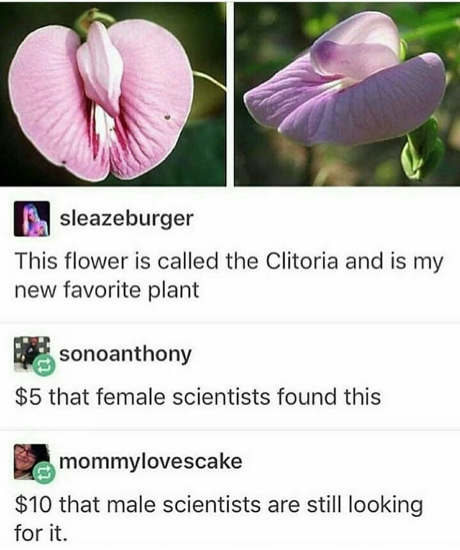This screenshot has height=550, width=460.
Task: Click the upper curled petal of purple flower
Action: pos(354,45)
